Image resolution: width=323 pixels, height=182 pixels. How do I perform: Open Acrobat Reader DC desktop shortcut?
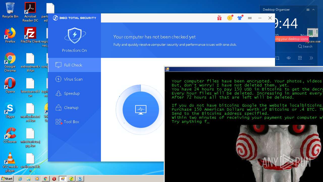pos(30,12)
